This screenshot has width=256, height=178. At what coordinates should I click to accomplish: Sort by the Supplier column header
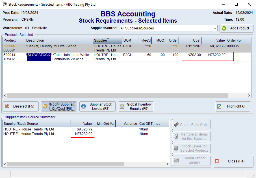107,40
